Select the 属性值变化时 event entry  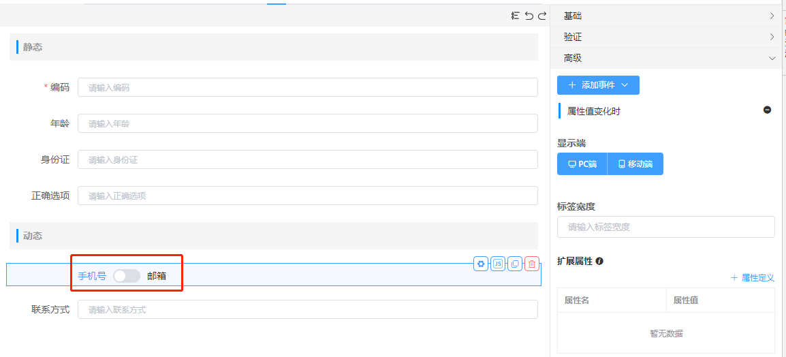(594, 111)
